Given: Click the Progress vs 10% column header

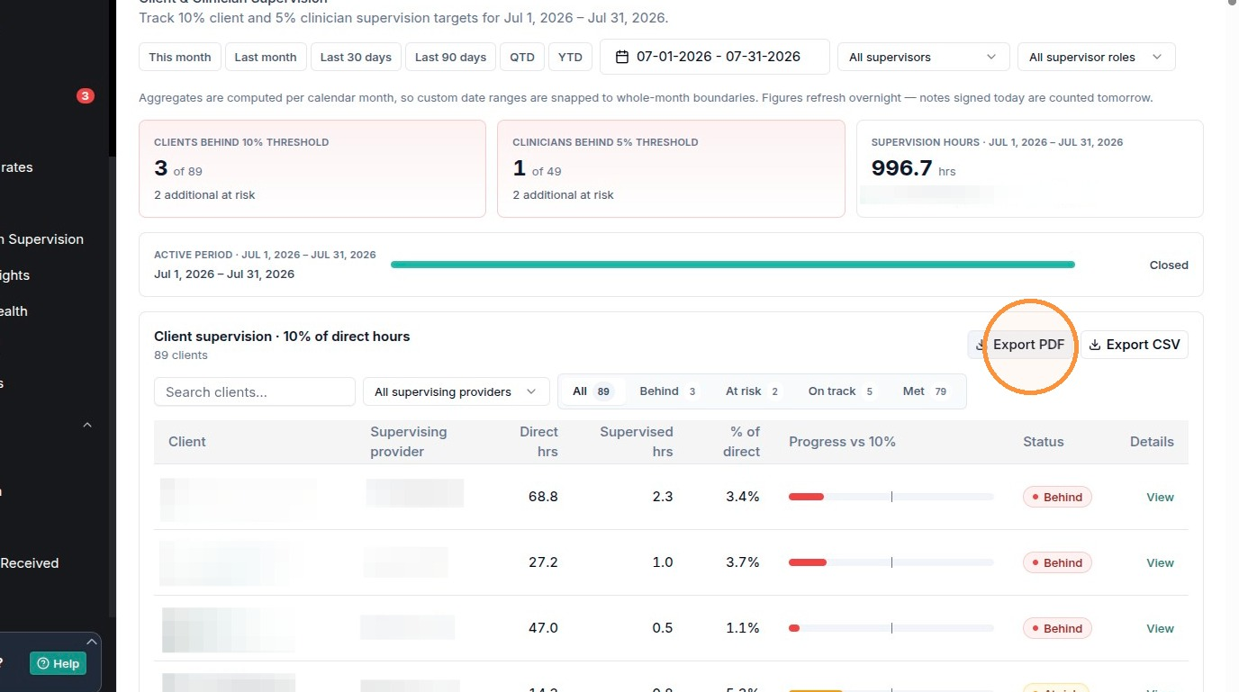Looking at the screenshot, I should pos(842,442).
